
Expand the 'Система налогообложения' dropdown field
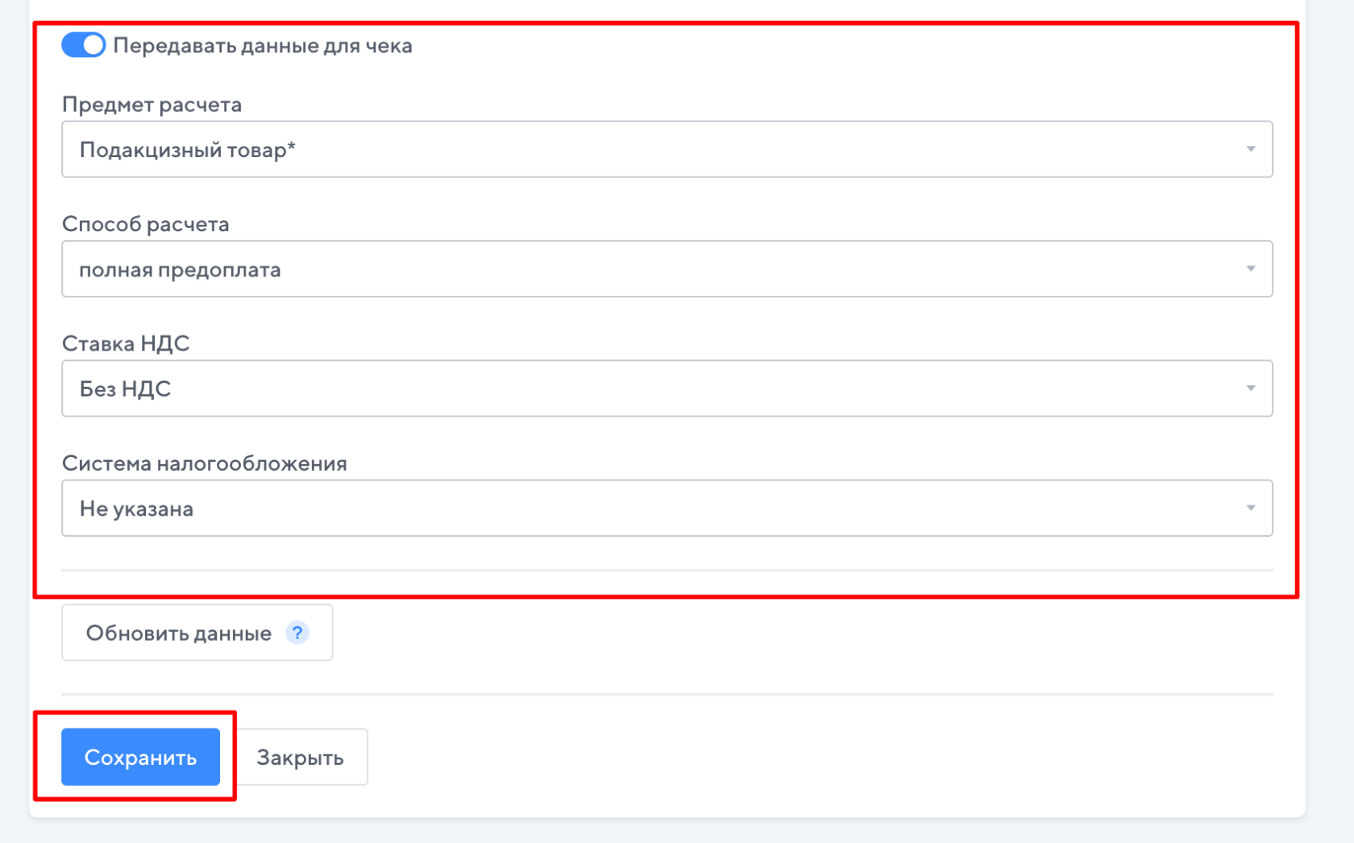coord(666,509)
